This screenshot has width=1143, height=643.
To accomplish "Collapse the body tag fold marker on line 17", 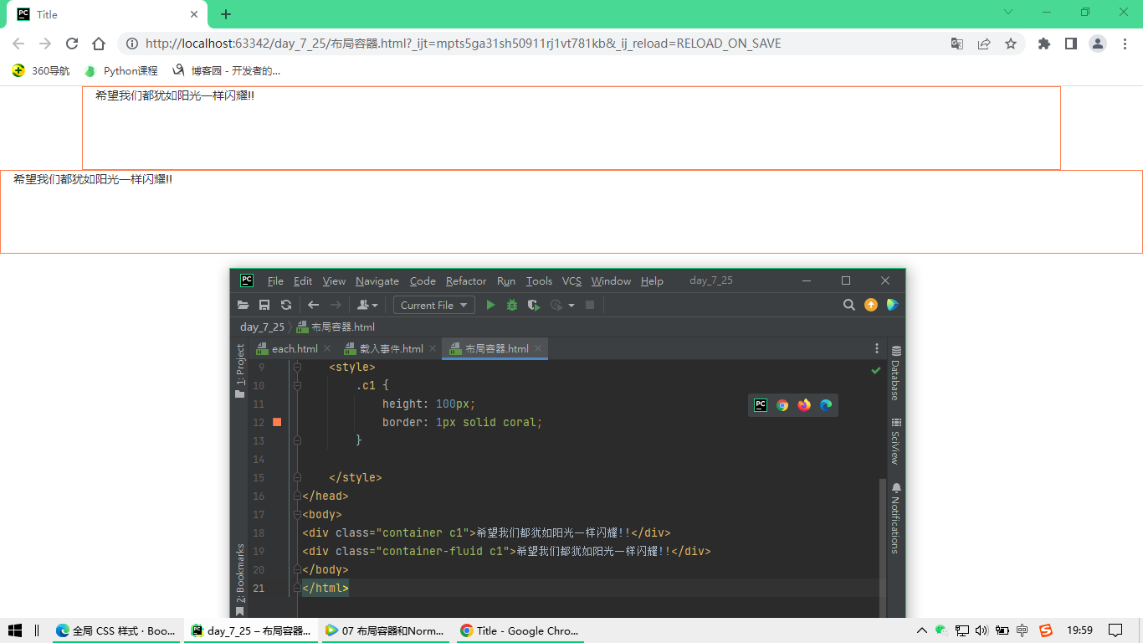I will coord(297,514).
